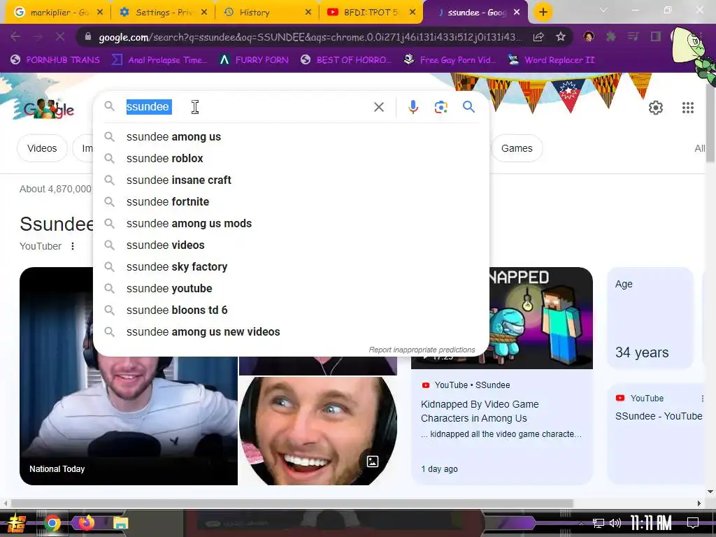
Task: Click Report inappropriate predictions link
Action: 422,350
